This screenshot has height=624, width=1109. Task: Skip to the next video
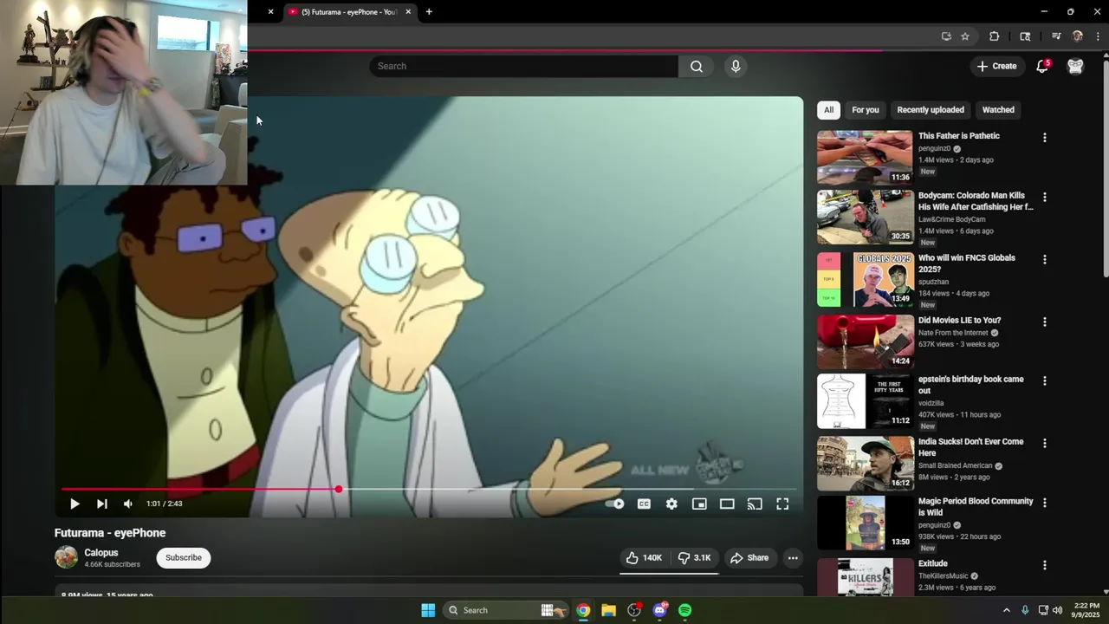pyautogui.click(x=101, y=504)
